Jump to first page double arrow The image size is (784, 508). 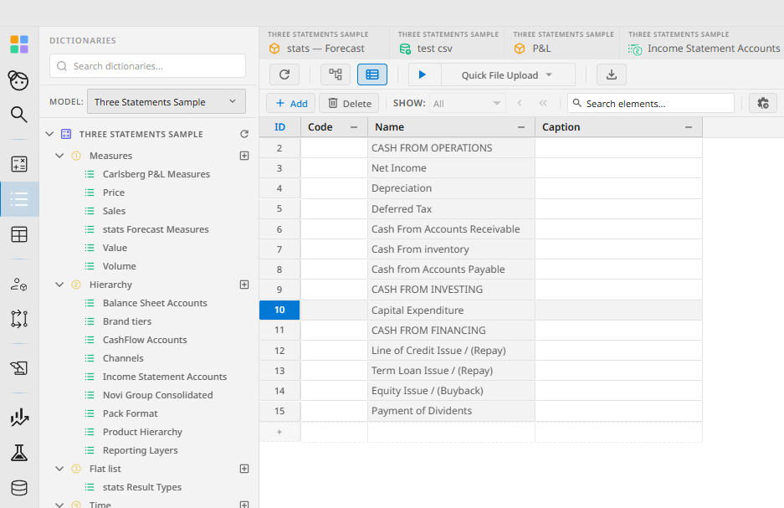[543, 104]
